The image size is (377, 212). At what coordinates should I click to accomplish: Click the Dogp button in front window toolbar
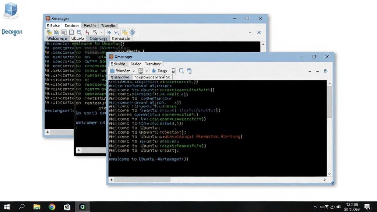[x=159, y=71]
